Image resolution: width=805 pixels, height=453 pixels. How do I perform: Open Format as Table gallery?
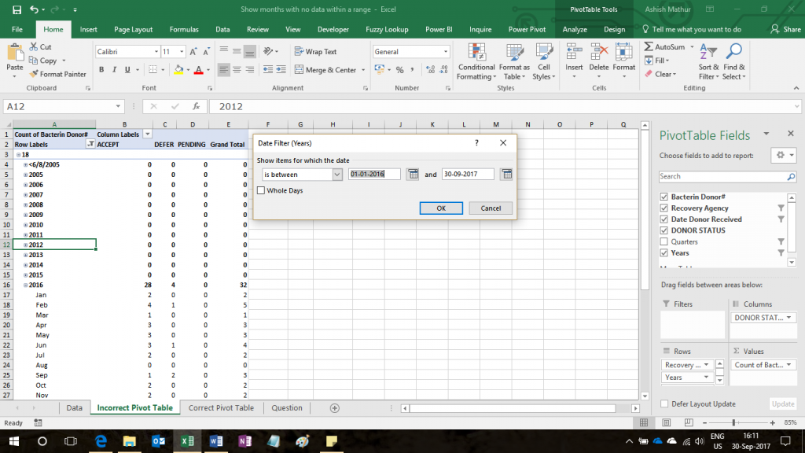514,61
